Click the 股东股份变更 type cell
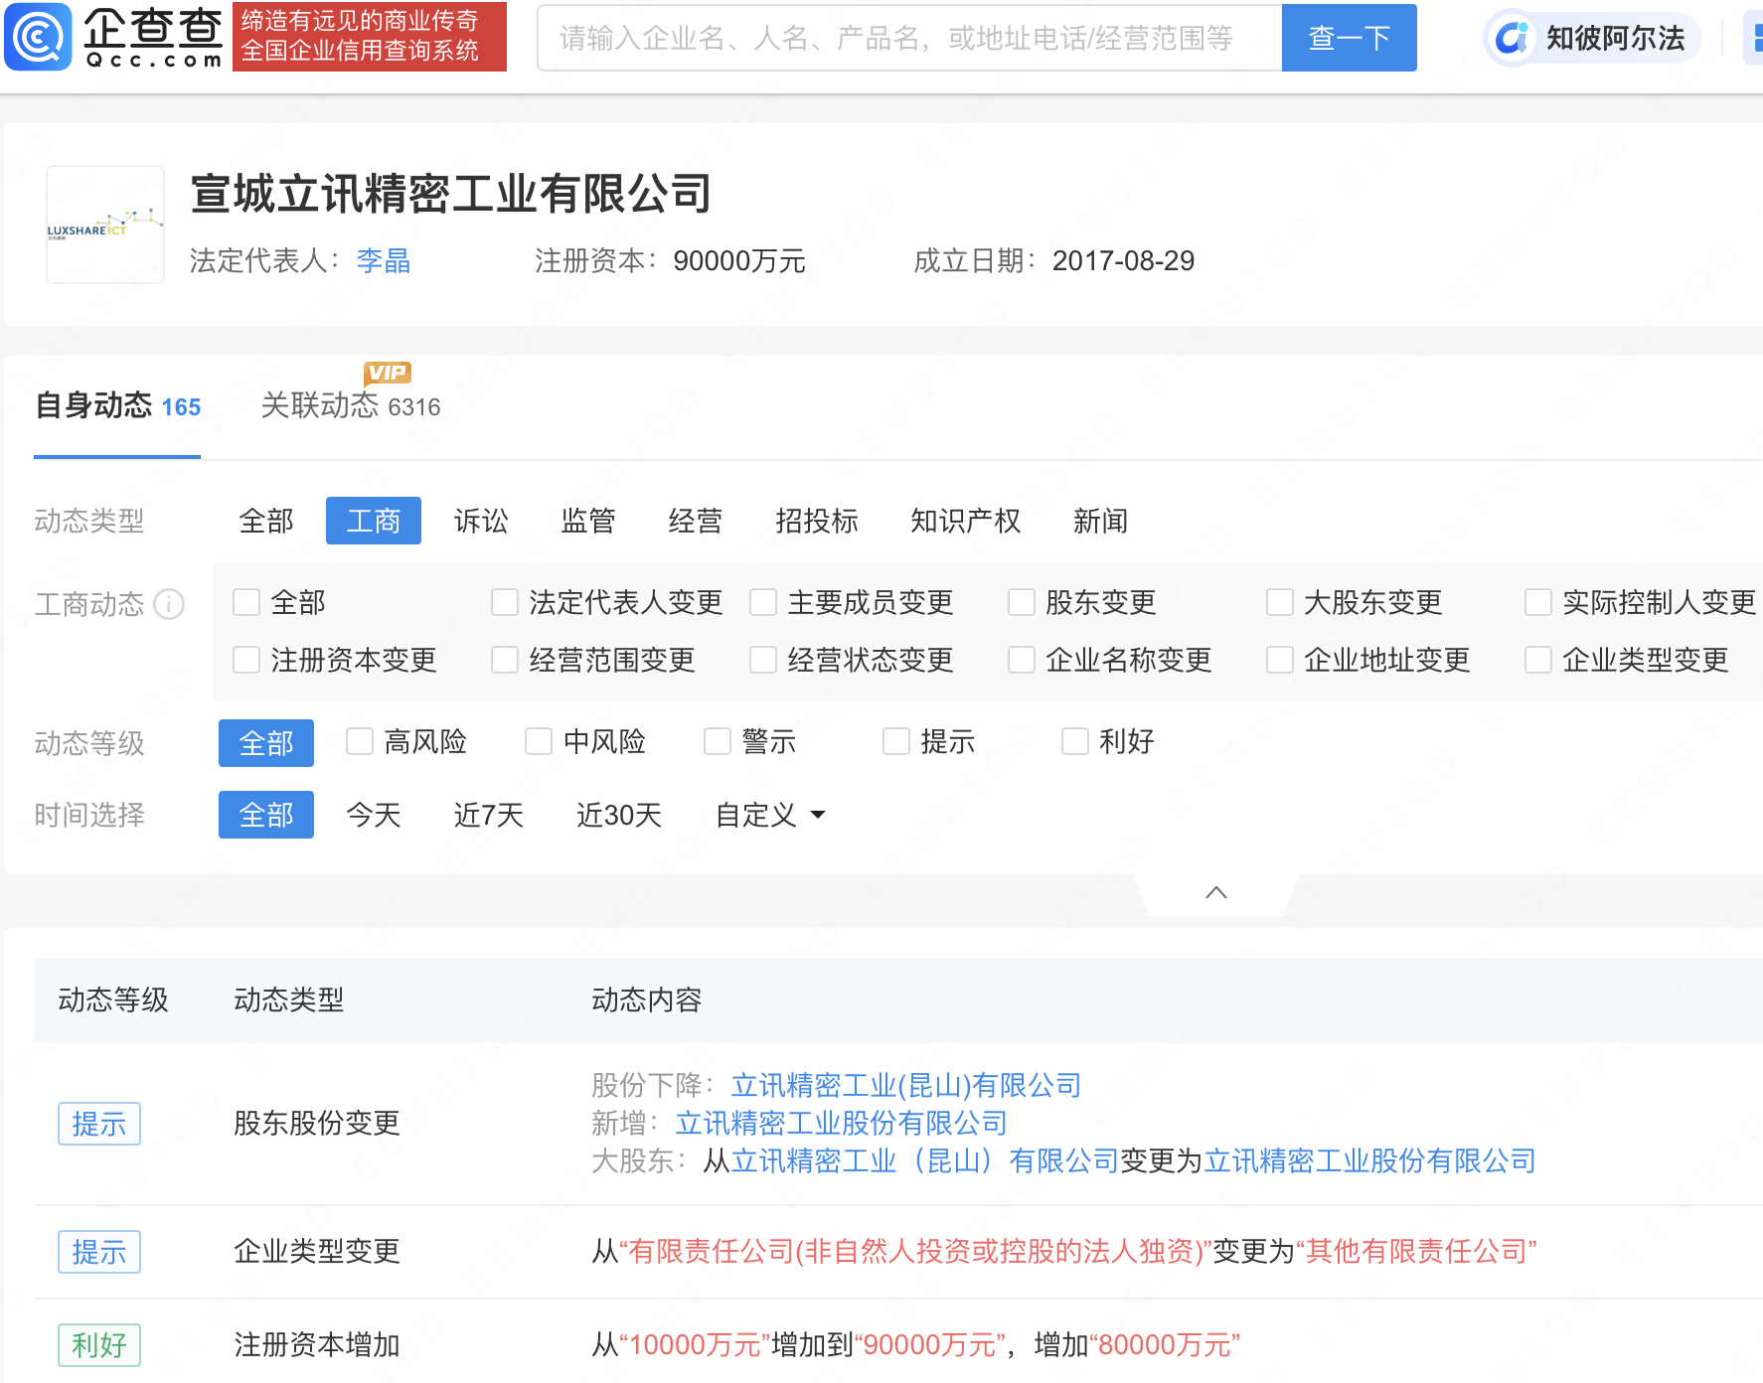This screenshot has width=1763, height=1383. 317,1123
